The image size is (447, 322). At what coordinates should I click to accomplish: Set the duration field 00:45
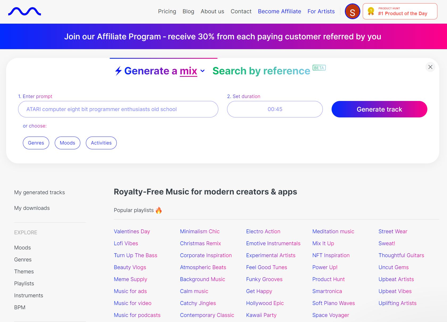[275, 109]
